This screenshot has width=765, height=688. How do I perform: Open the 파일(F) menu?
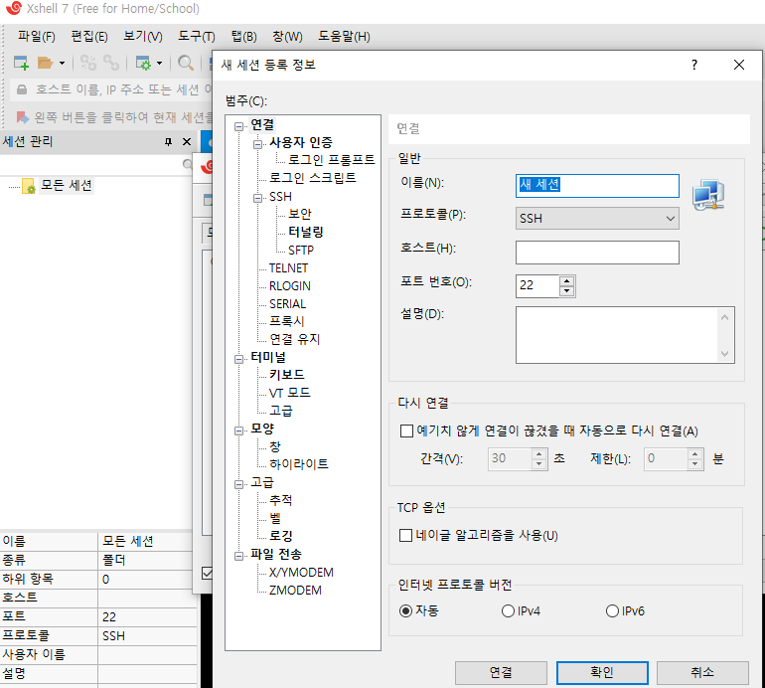(x=37, y=37)
